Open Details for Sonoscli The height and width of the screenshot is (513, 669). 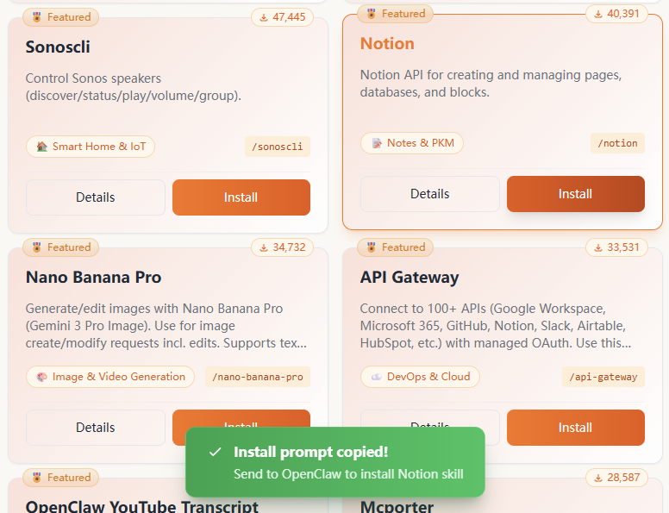coord(96,197)
